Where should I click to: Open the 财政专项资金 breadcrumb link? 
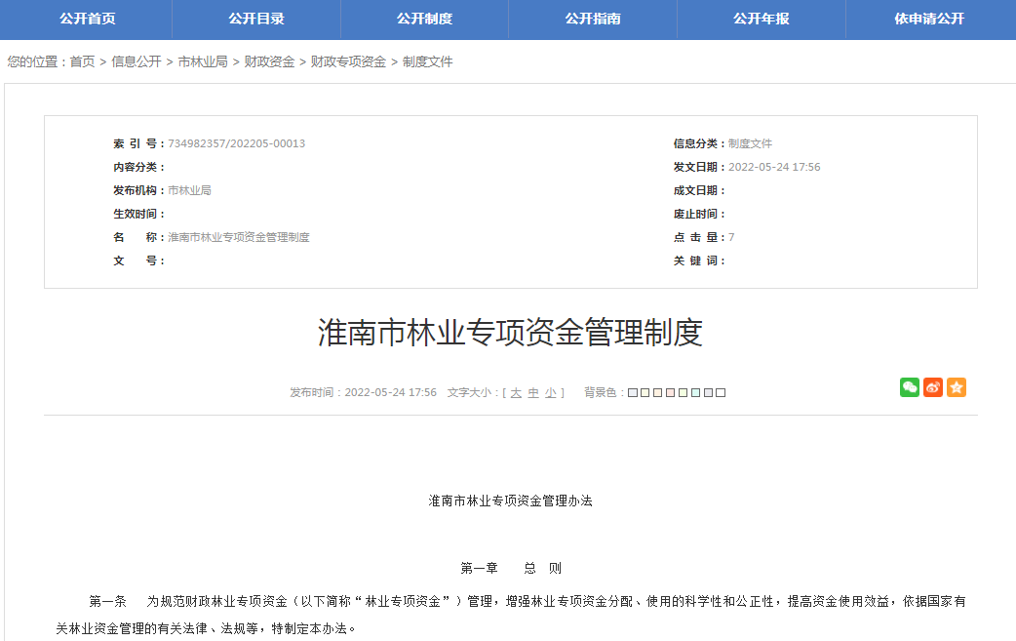coord(343,61)
